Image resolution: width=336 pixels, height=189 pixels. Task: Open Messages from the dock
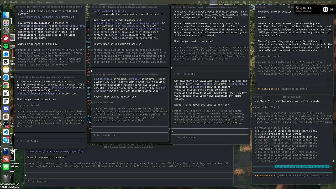click(x=6, y=167)
